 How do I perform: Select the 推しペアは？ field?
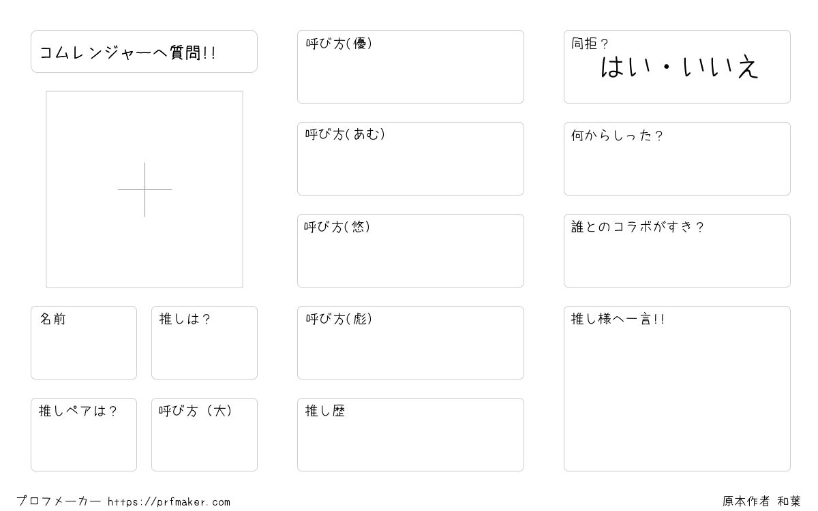click(84, 435)
